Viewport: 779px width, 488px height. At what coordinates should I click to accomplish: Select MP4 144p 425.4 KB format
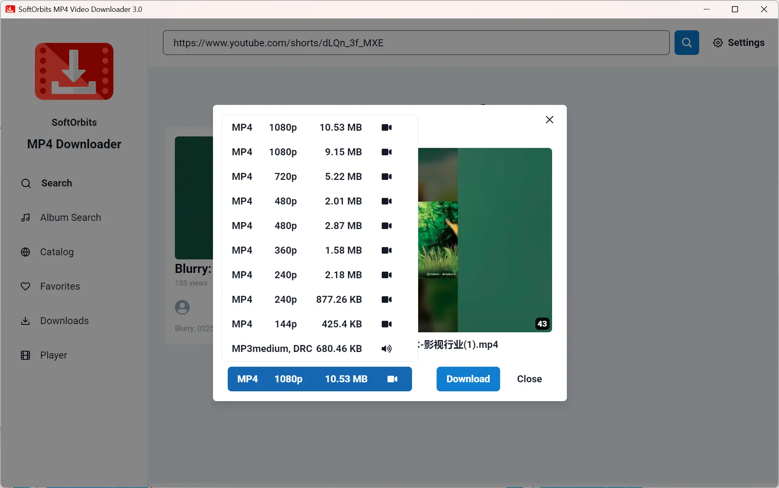point(319,324)
